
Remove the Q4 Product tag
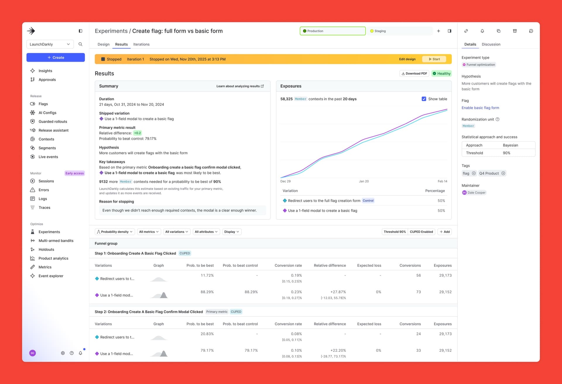tap(503, 173)
